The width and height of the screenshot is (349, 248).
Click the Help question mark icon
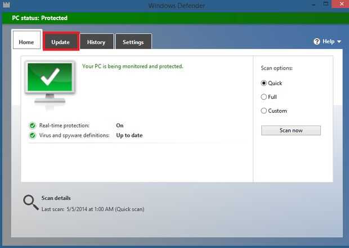(316, 42)
